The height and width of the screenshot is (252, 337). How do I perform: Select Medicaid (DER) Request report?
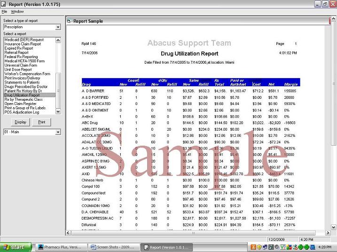[24, 40]
